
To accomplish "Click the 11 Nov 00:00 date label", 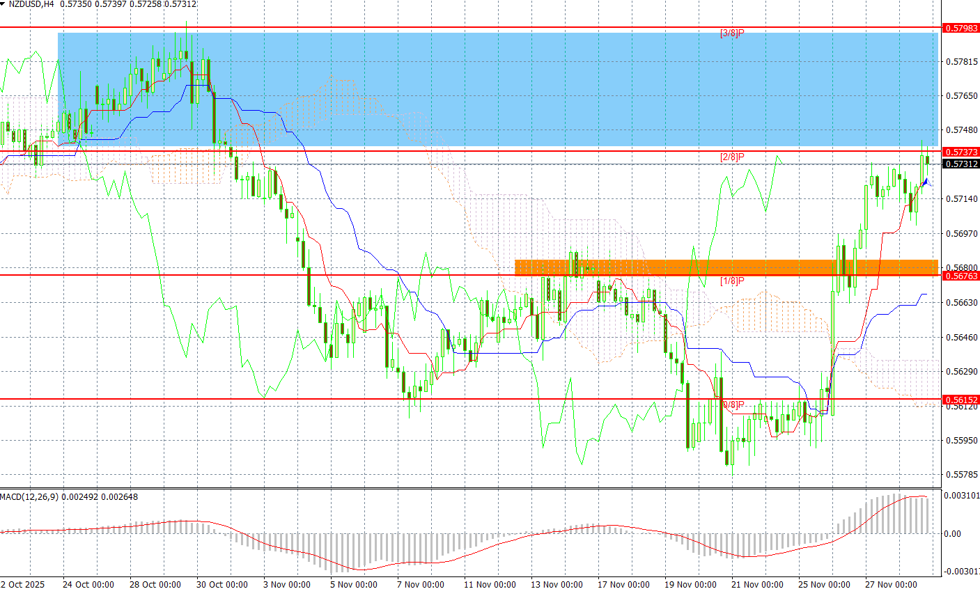I will coord(490,584).
